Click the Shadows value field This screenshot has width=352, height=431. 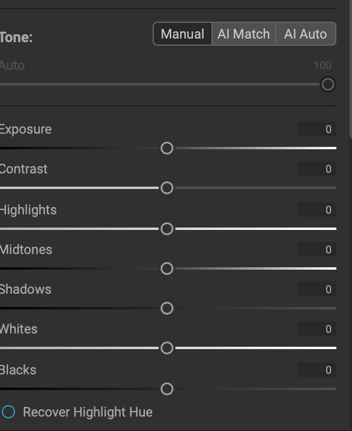tap(317, 289)
